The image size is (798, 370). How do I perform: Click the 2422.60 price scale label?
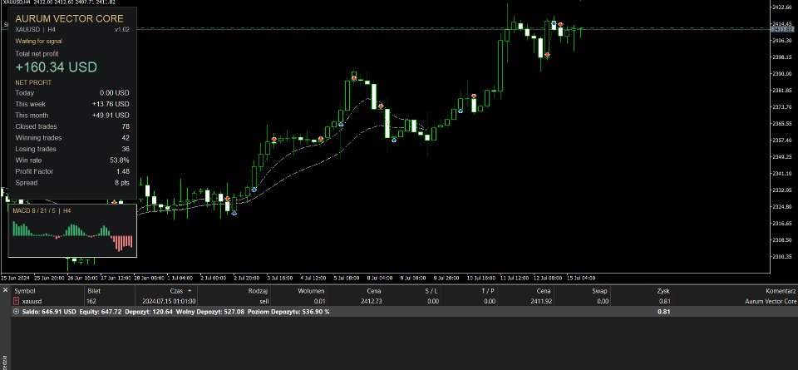point(783,7)
